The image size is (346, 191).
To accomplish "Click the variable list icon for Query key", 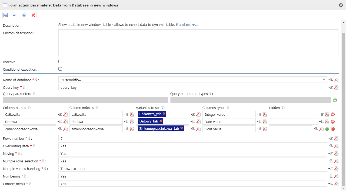I will pos(330,87).
